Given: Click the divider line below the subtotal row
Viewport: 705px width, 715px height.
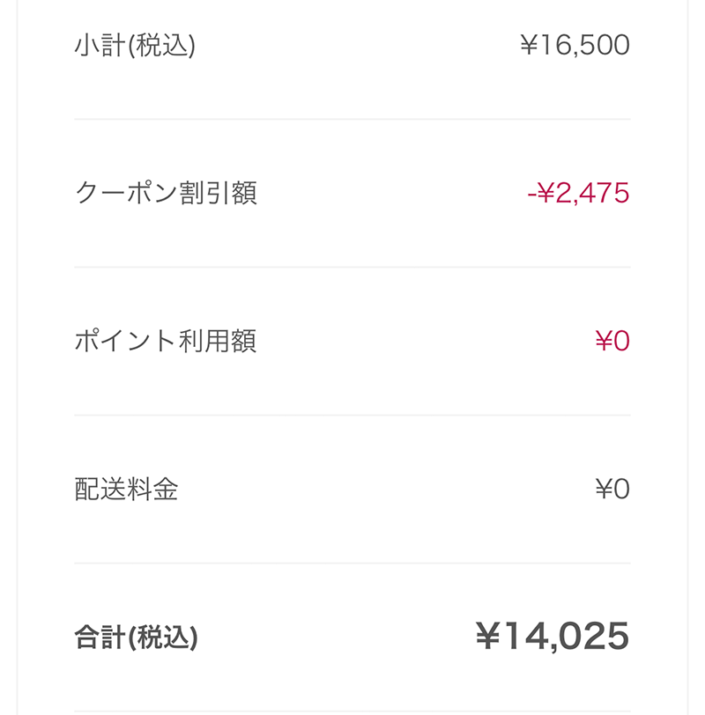Looking at the screenshot, I should [x=352, y=119].
